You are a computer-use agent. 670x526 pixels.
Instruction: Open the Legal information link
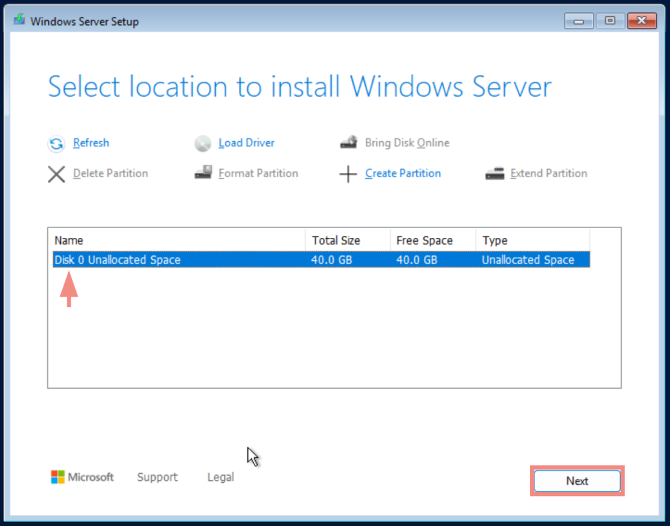pos(220,477)
